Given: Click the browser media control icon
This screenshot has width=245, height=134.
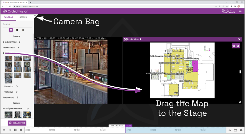Looking at the screenshot, I should [235, 6].
